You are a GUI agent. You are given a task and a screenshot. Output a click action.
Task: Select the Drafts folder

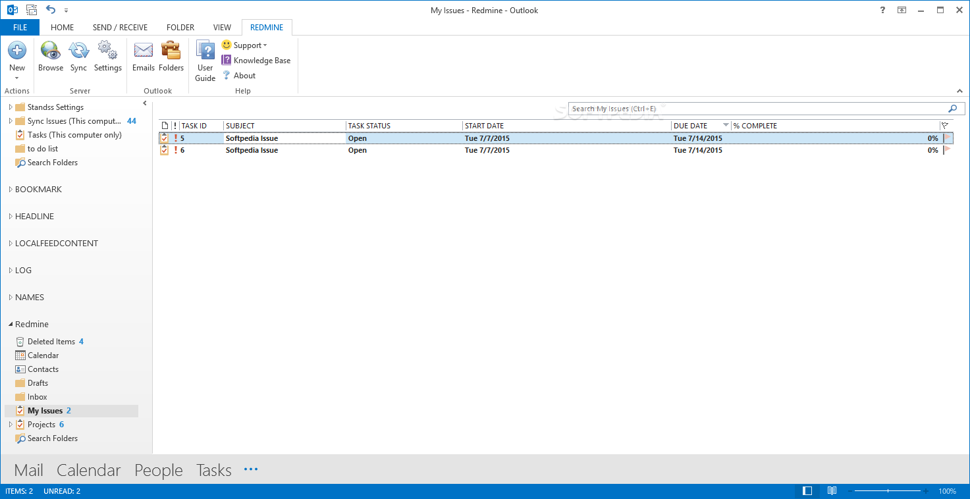pyautogui.click(x=38, y=383)
